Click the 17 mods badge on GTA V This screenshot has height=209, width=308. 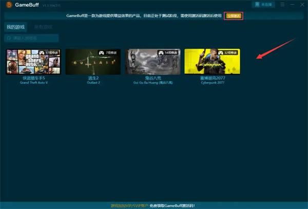coord(49,53)
